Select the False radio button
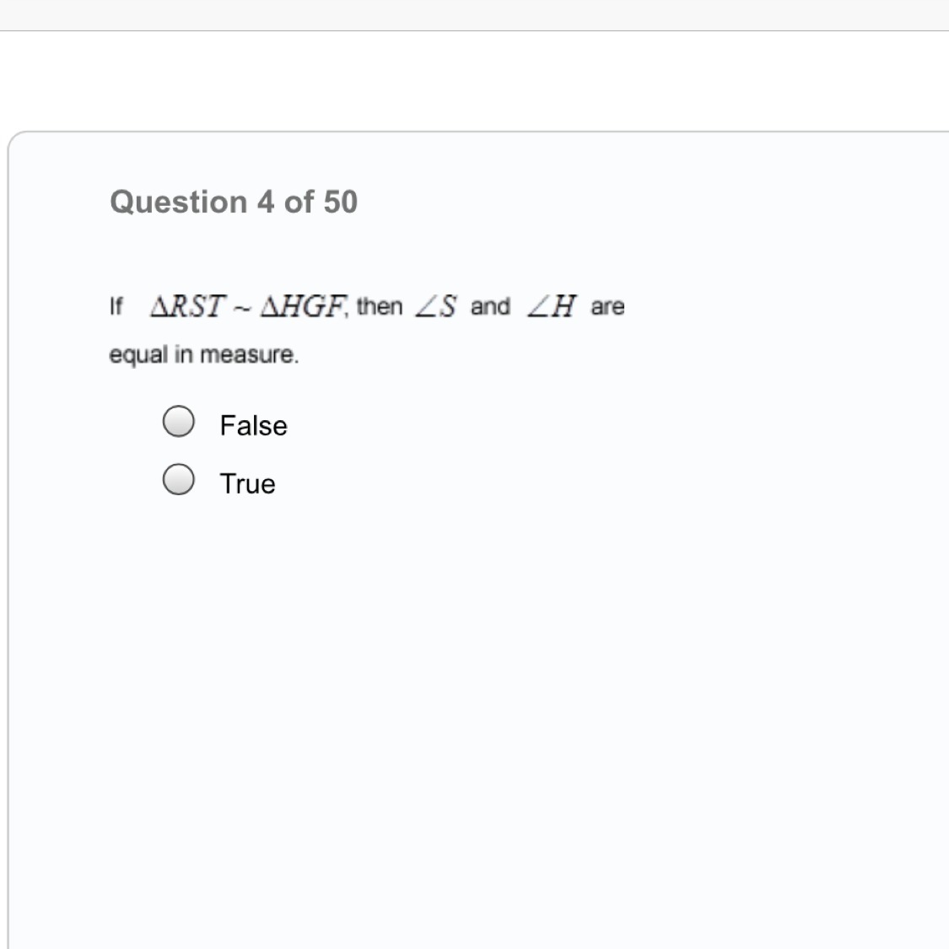Screen dimensions: 949x949 pos(179,421)
